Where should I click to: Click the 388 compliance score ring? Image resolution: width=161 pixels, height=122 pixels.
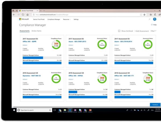(x=56, y=45)
